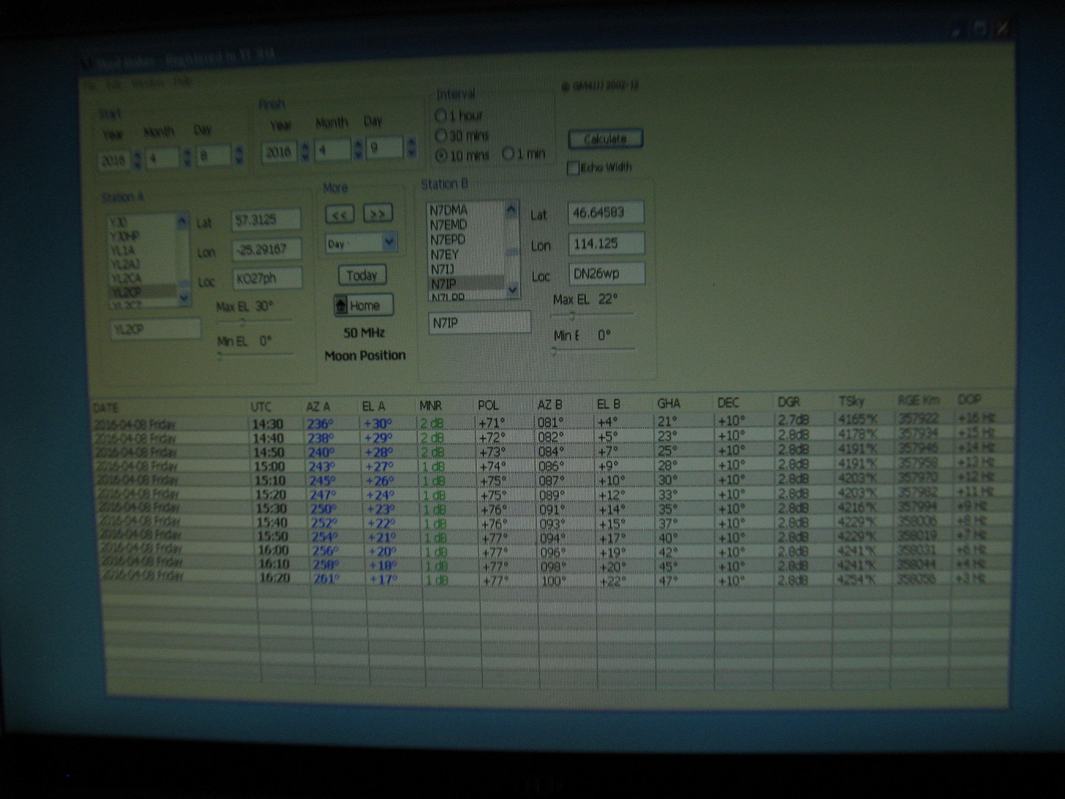Viewport: 1065px width, 799px height.
Task: Click the back double-arrow button under More
Action: pyautogui.click(x=339, y=214)
